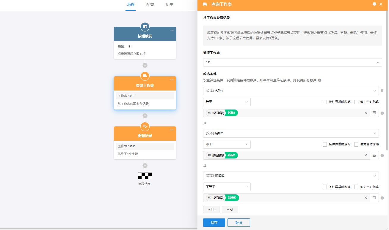Delete the 名称1 filter condition via trash icon

point(382,91)
